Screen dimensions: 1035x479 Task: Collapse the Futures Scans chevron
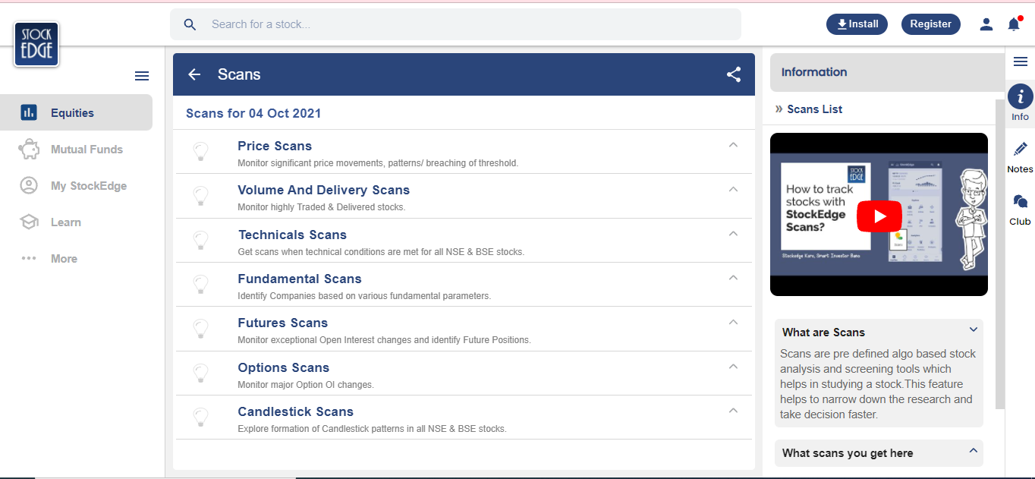point(733,322)
